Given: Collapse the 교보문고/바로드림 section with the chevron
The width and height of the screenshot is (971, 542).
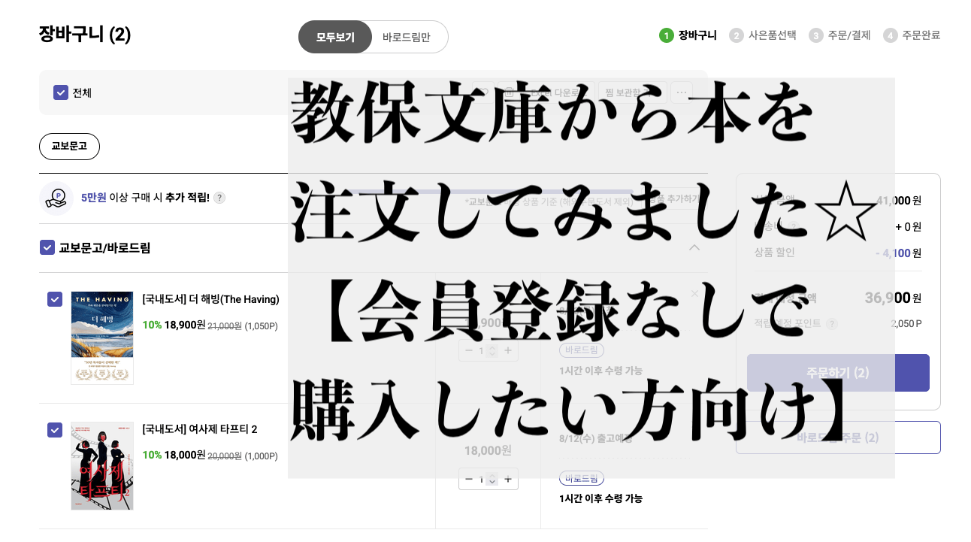Looking at the screenshot, I should point(694,247).
